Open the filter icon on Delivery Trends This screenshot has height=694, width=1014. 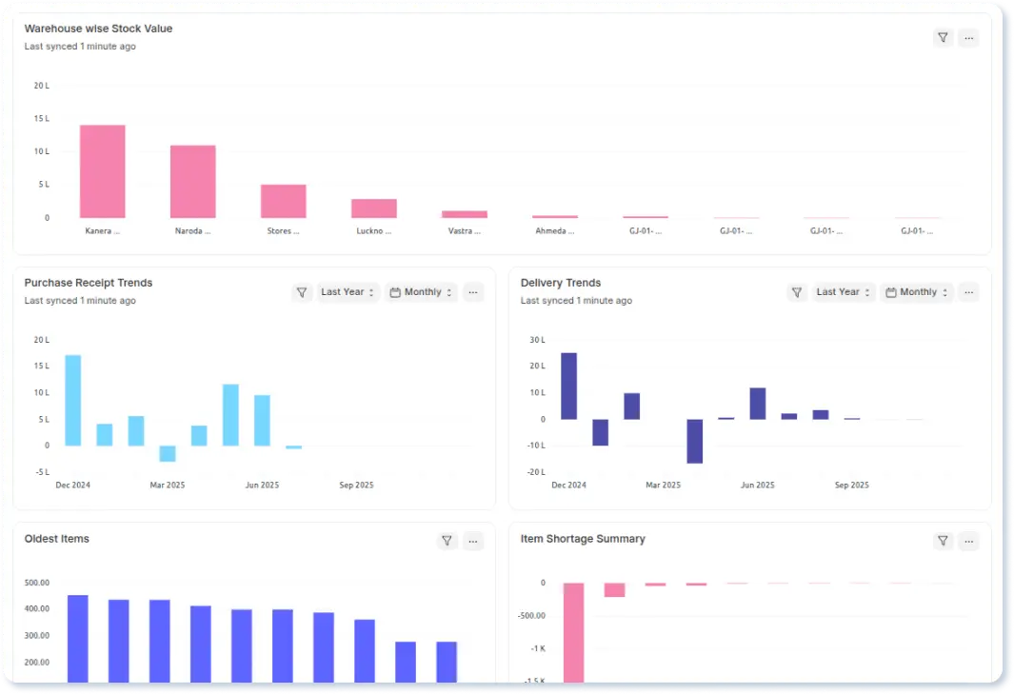[x=797, y=292]
